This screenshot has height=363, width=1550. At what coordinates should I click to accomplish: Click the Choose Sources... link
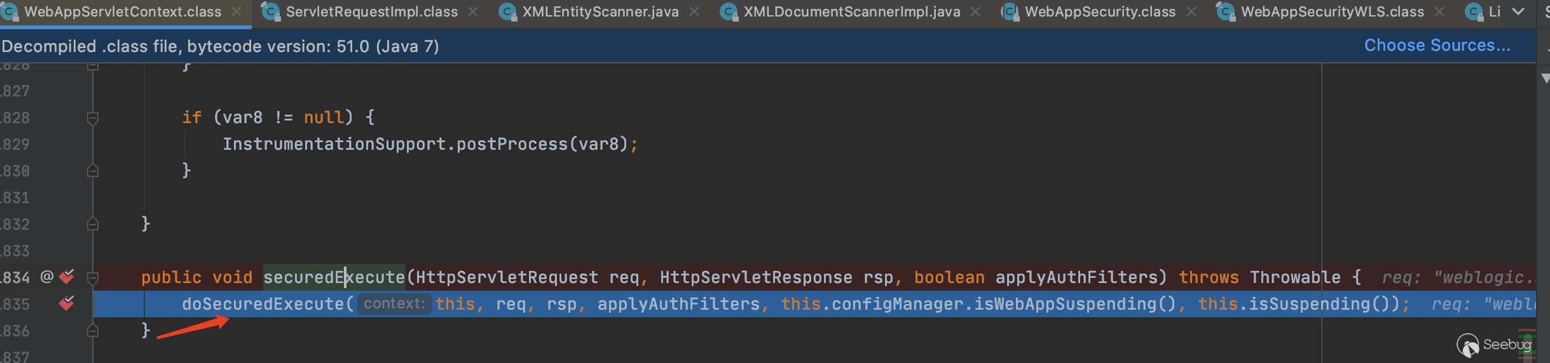click(1437, 46)
